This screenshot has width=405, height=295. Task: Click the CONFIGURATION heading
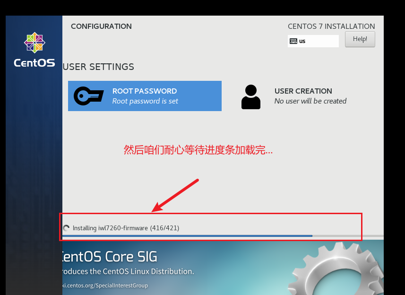click(x=101, y=26)
